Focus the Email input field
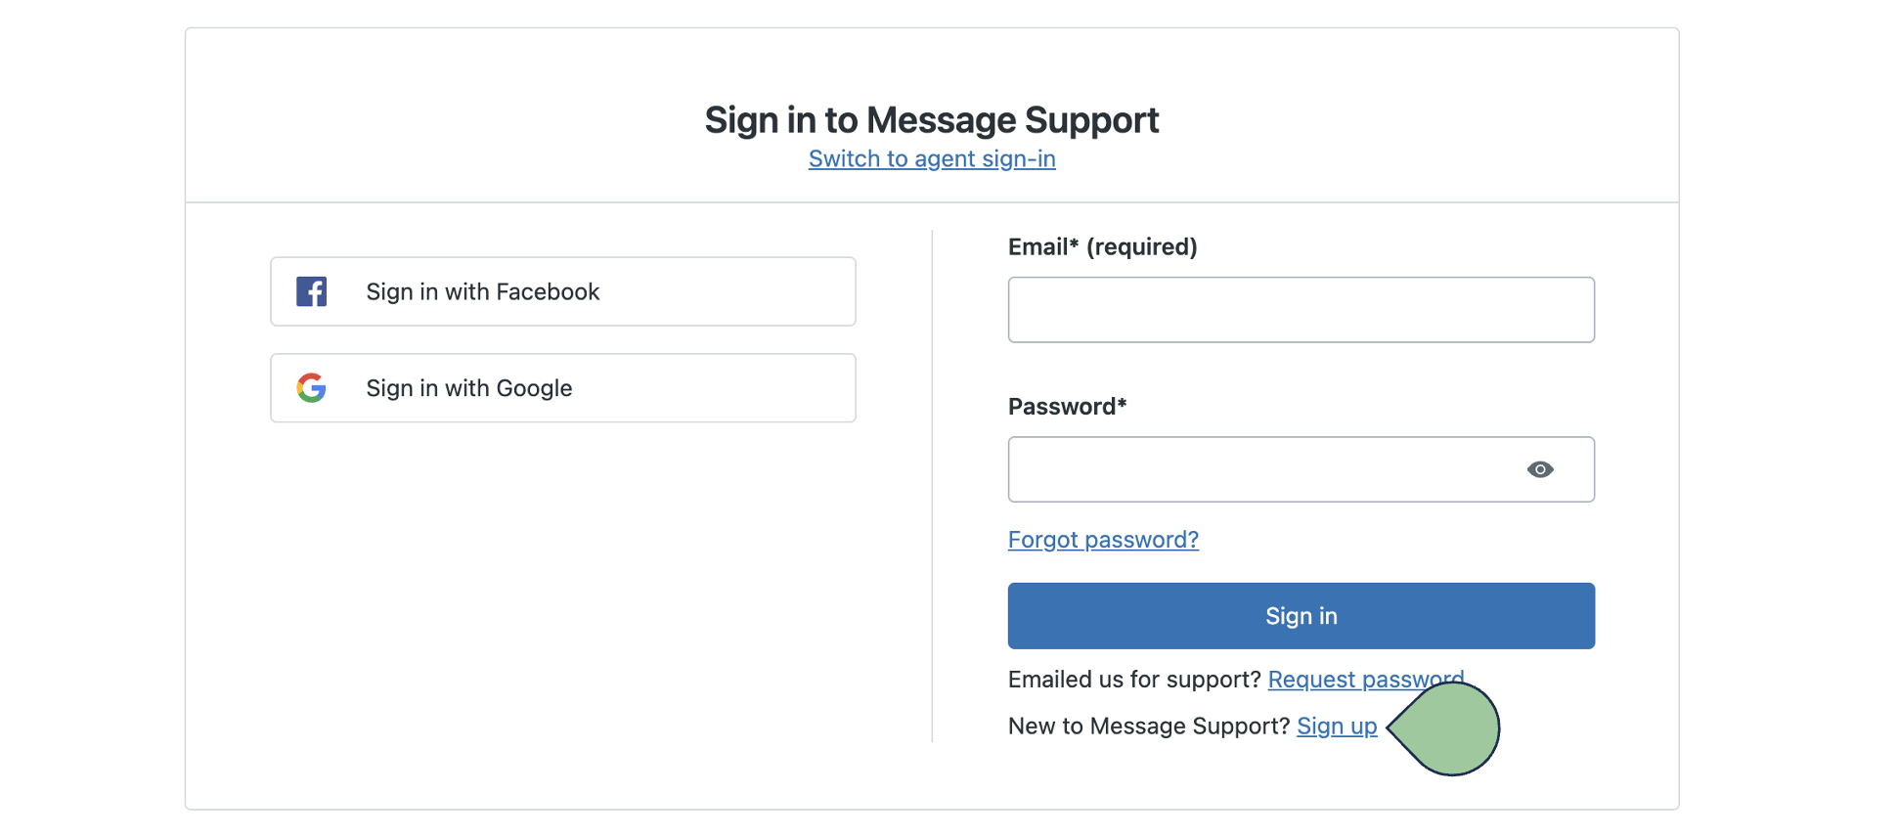 (x=1301, y=310)
